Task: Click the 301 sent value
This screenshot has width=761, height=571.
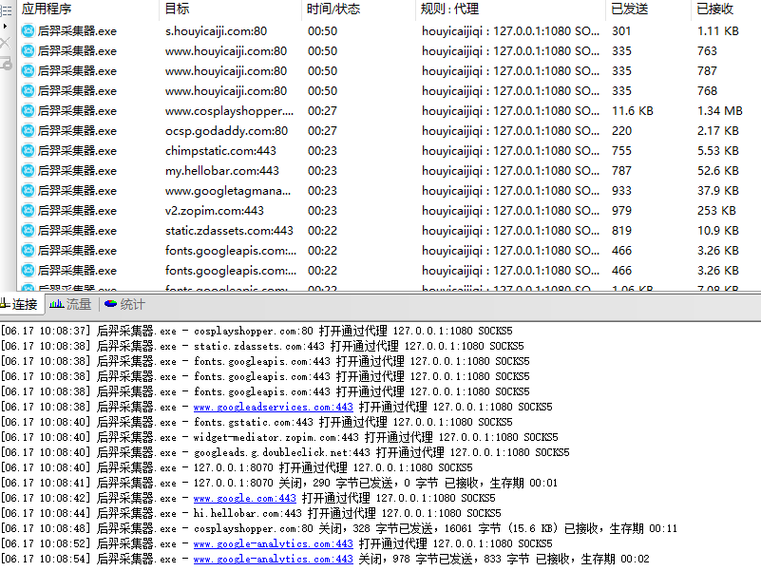Action: tap(621, 31)
